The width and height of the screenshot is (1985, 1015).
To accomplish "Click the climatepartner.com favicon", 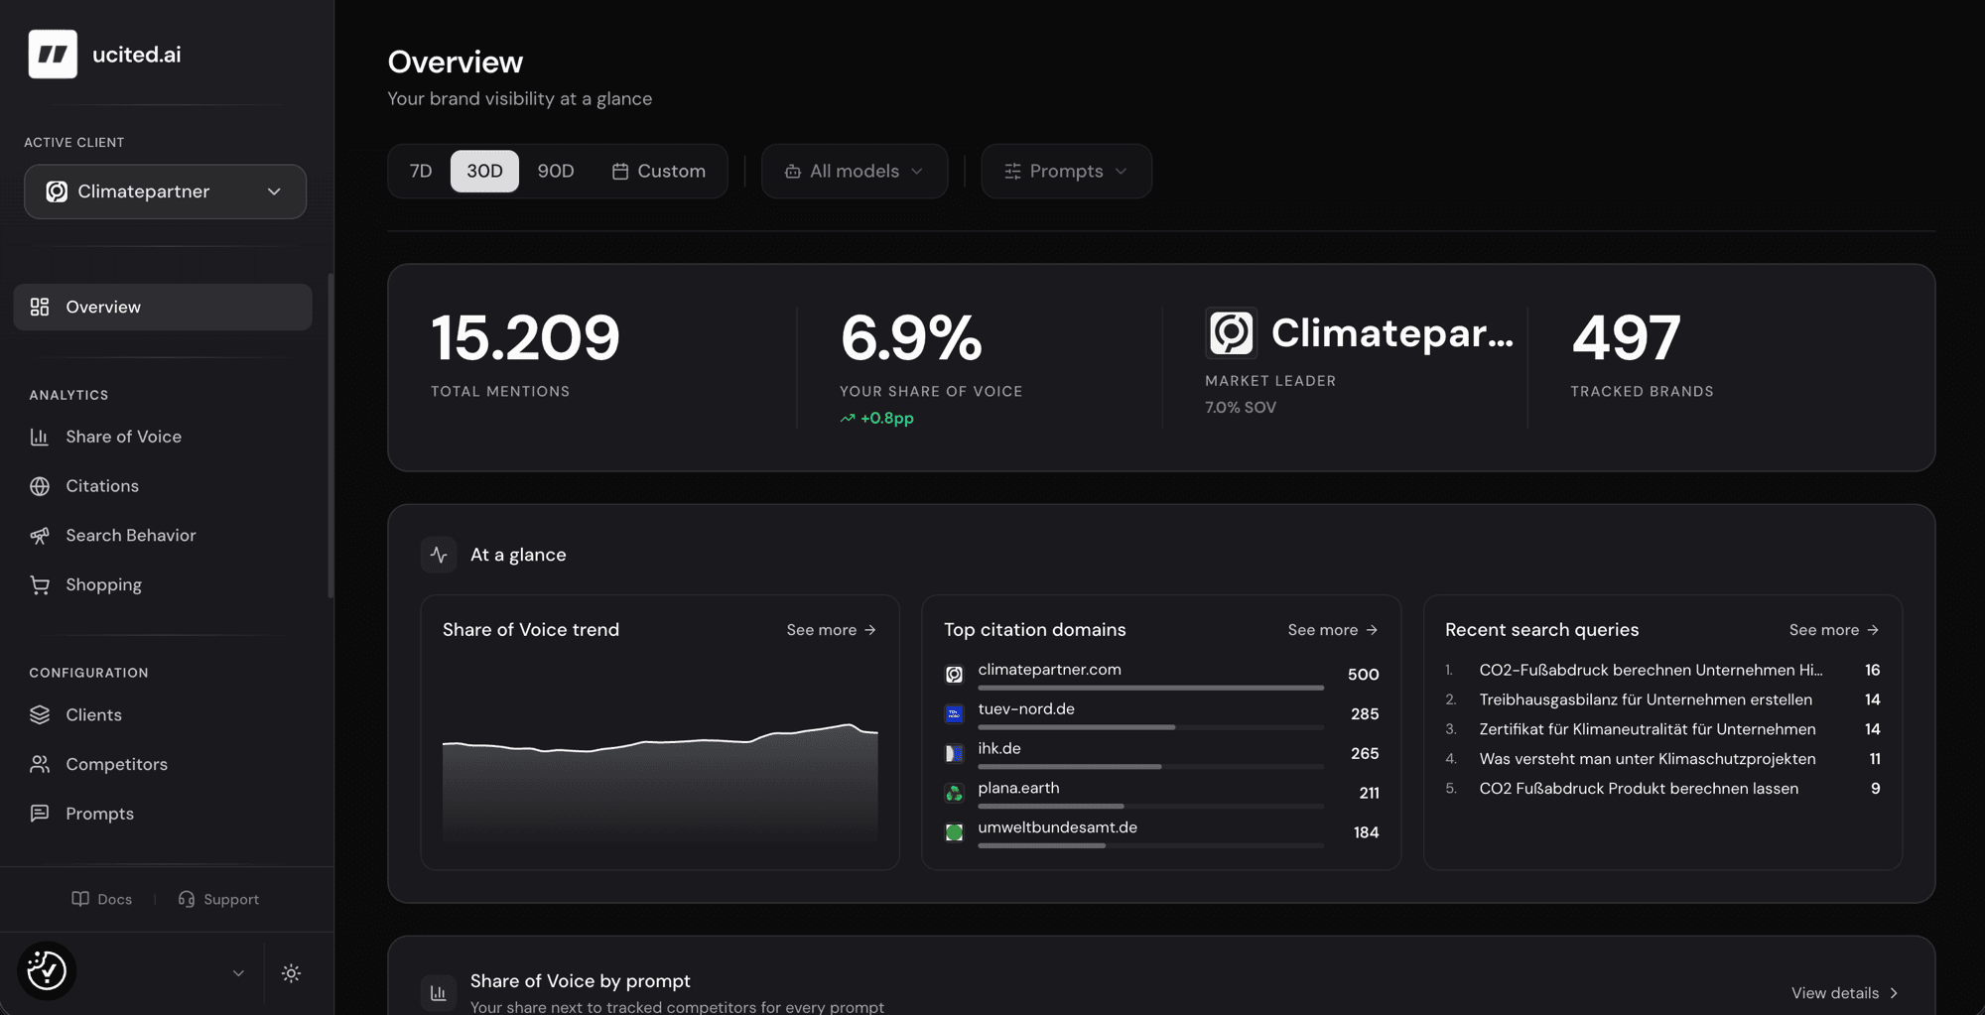I will pos(954,675).
